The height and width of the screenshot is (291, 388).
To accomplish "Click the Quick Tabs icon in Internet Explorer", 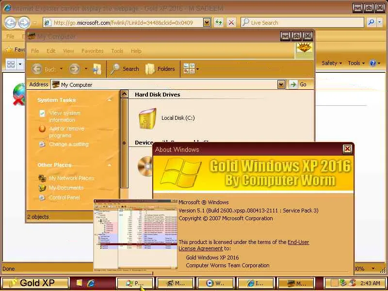I will [x=11, y=65].
